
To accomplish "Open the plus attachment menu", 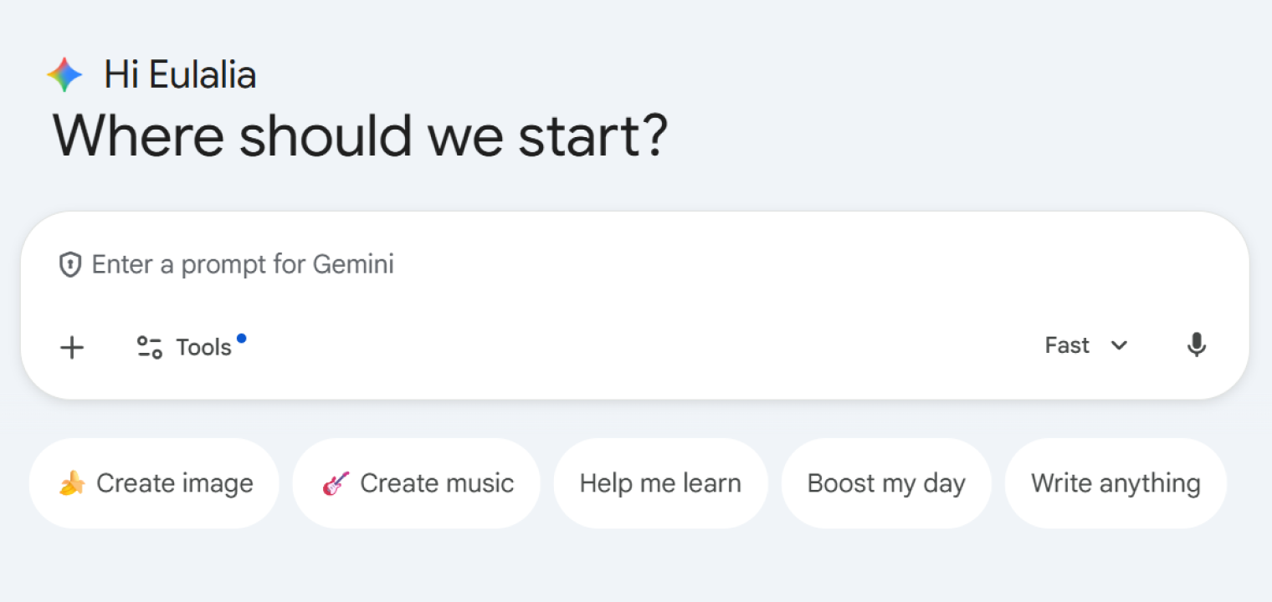I will [x=72, y=348].
